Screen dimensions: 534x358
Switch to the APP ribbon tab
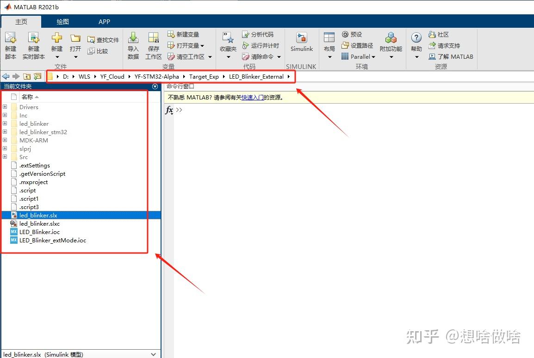click(104, 21)
